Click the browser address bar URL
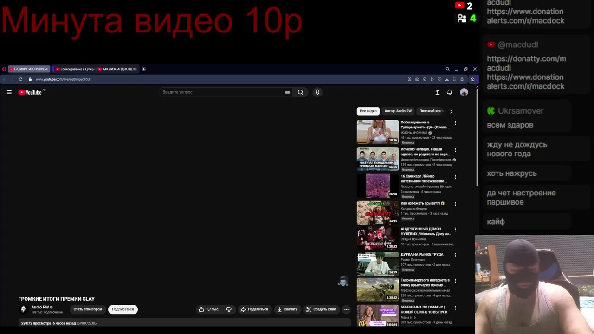 pyautogui.click(x=63, y=79)
